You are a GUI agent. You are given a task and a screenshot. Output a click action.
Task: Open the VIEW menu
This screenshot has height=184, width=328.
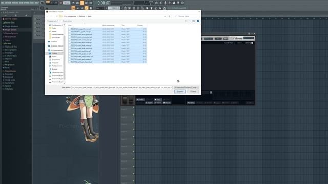click(21, 3)
